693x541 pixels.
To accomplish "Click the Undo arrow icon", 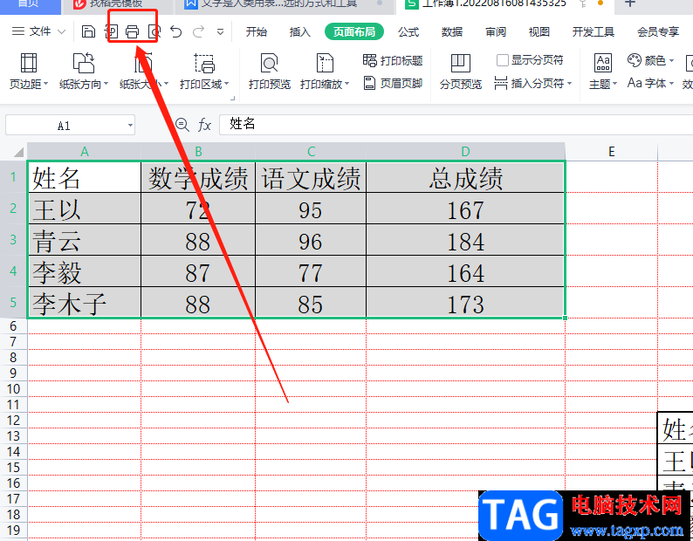I will point(176,31).
